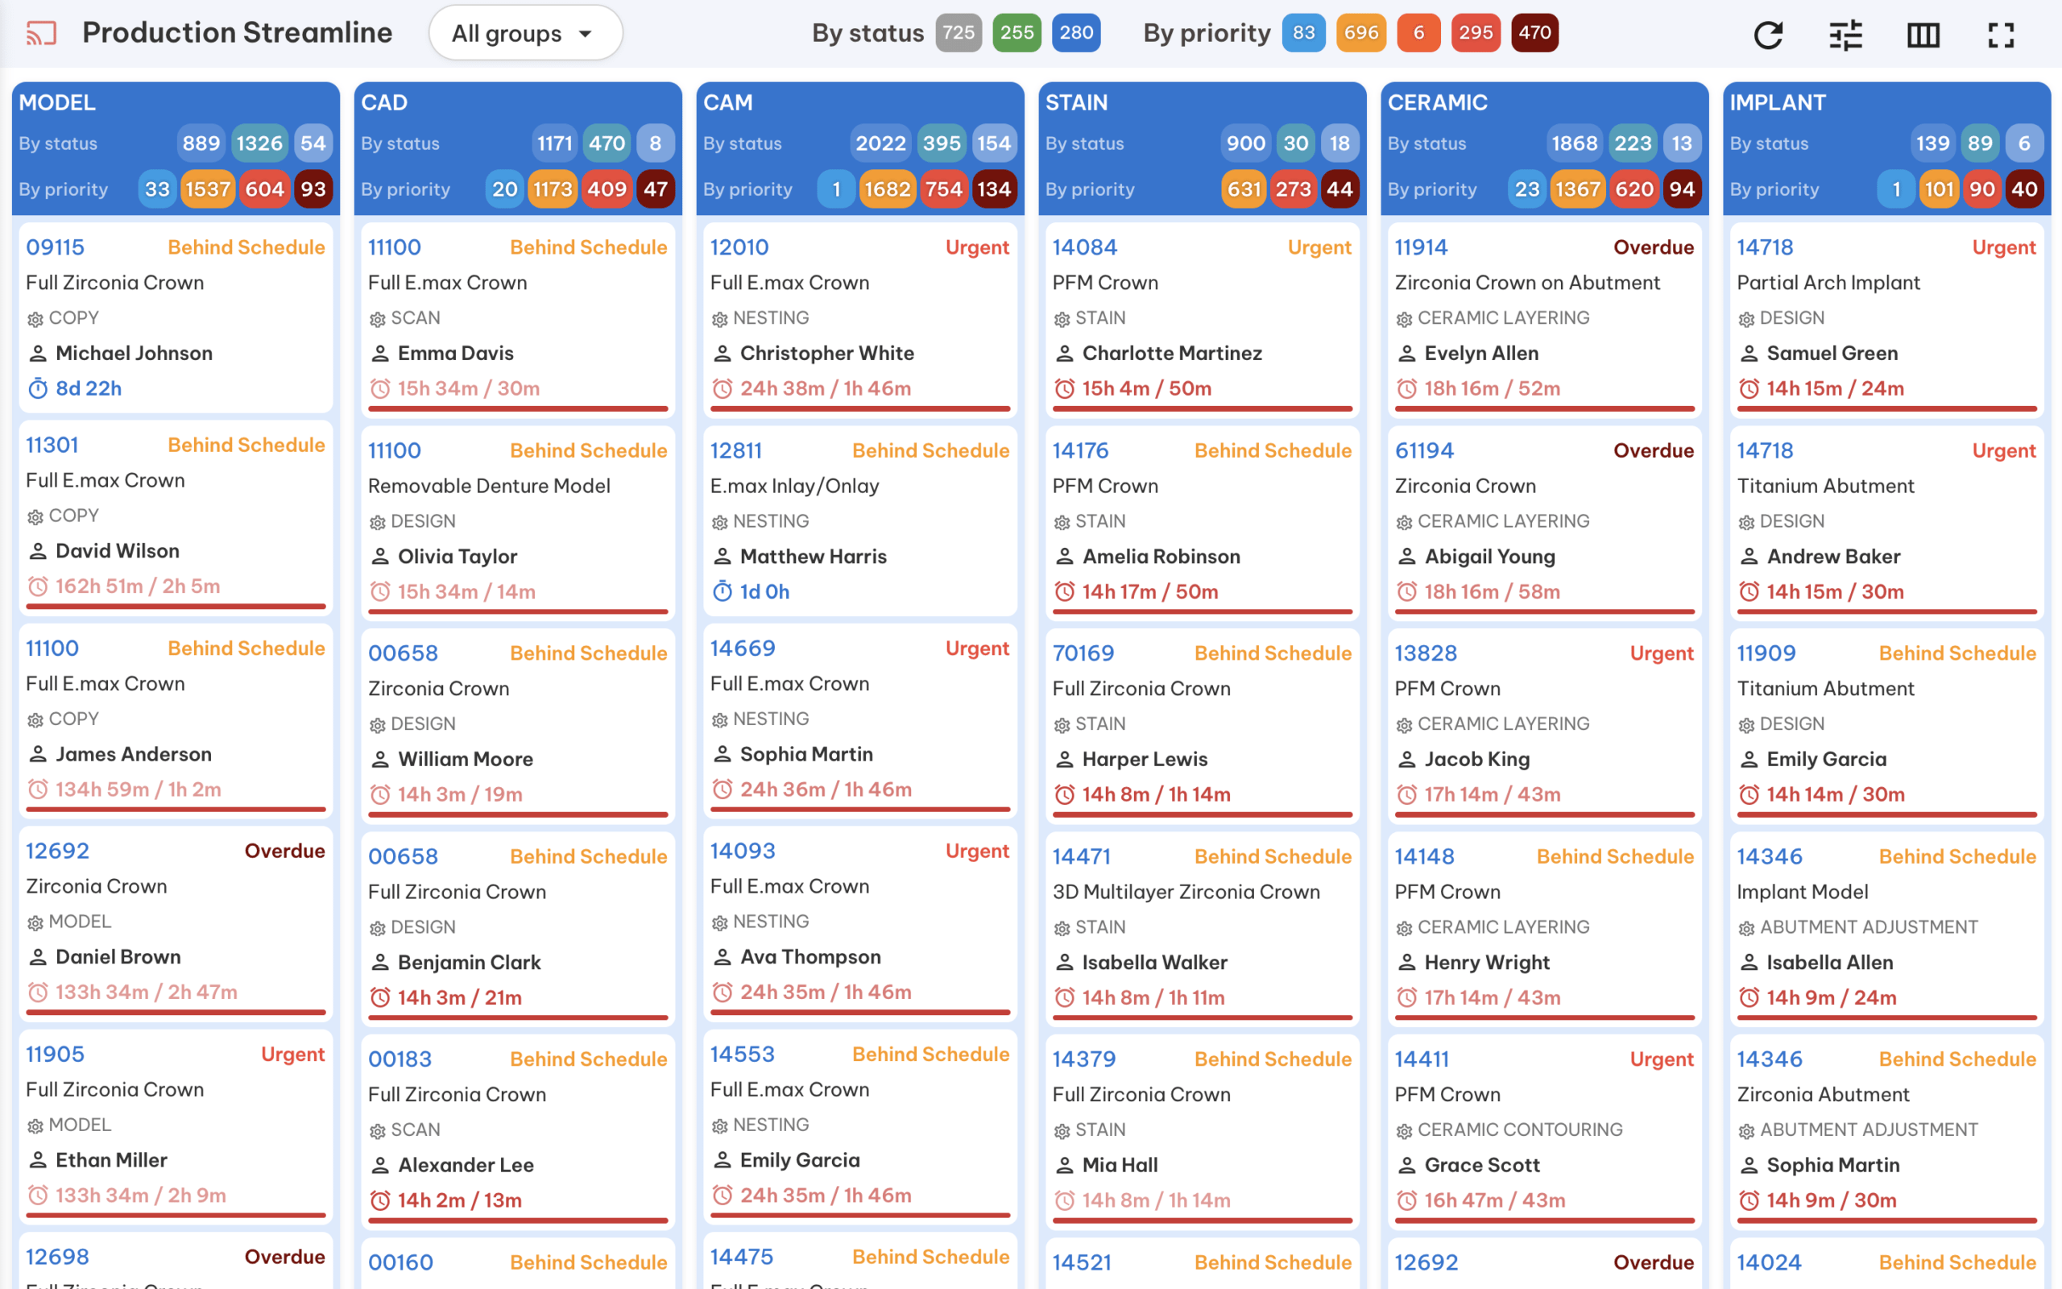Select the IMPLANT column header
Viewport: 2062px width, 1289px height.
1778,102
